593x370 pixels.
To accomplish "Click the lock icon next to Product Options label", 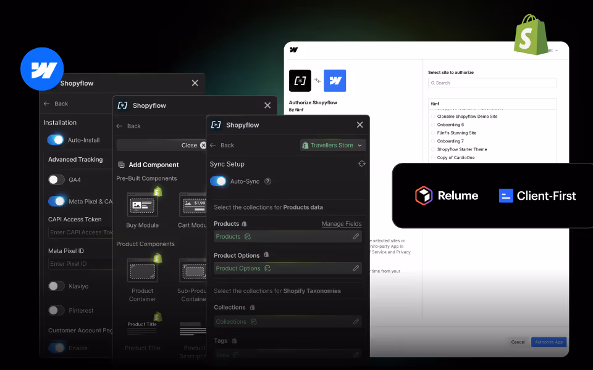I will (266, 255).
